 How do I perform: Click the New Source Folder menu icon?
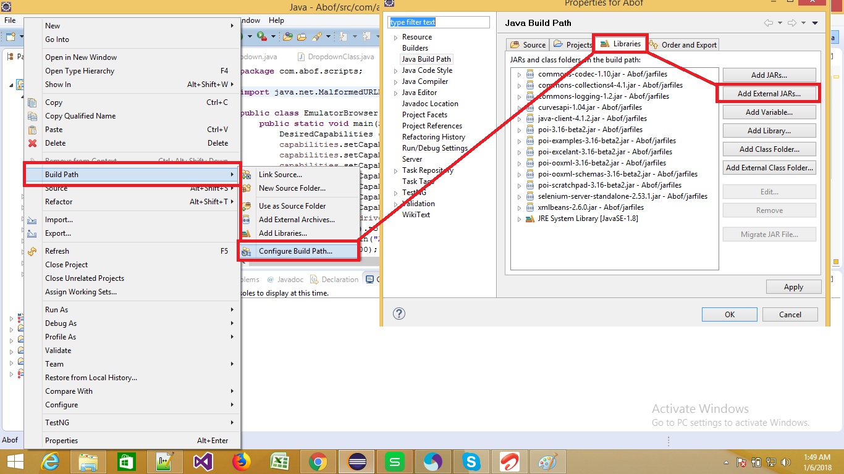[x=247, y=188]
